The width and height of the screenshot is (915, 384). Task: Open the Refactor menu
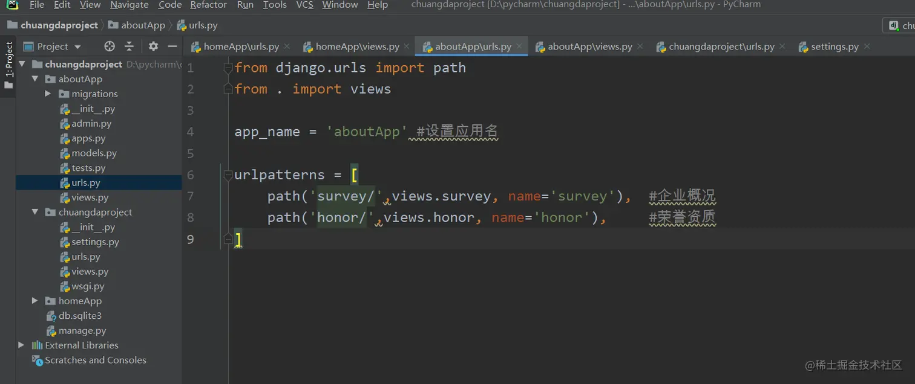[x=209, y=5]
